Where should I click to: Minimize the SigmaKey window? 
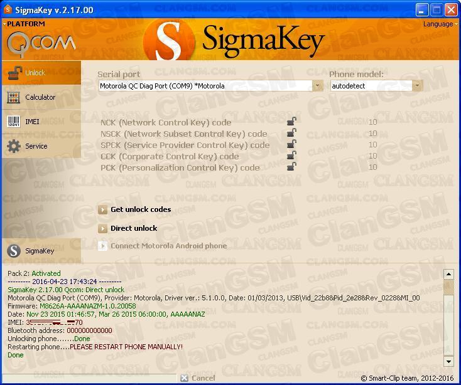(422, 10)
